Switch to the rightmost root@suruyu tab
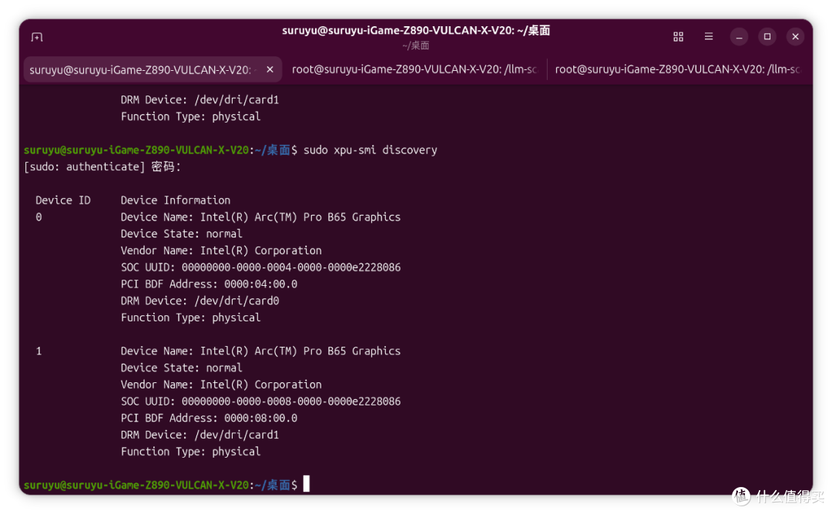Viewport: 832px width, 514px height. click(677, 69)
